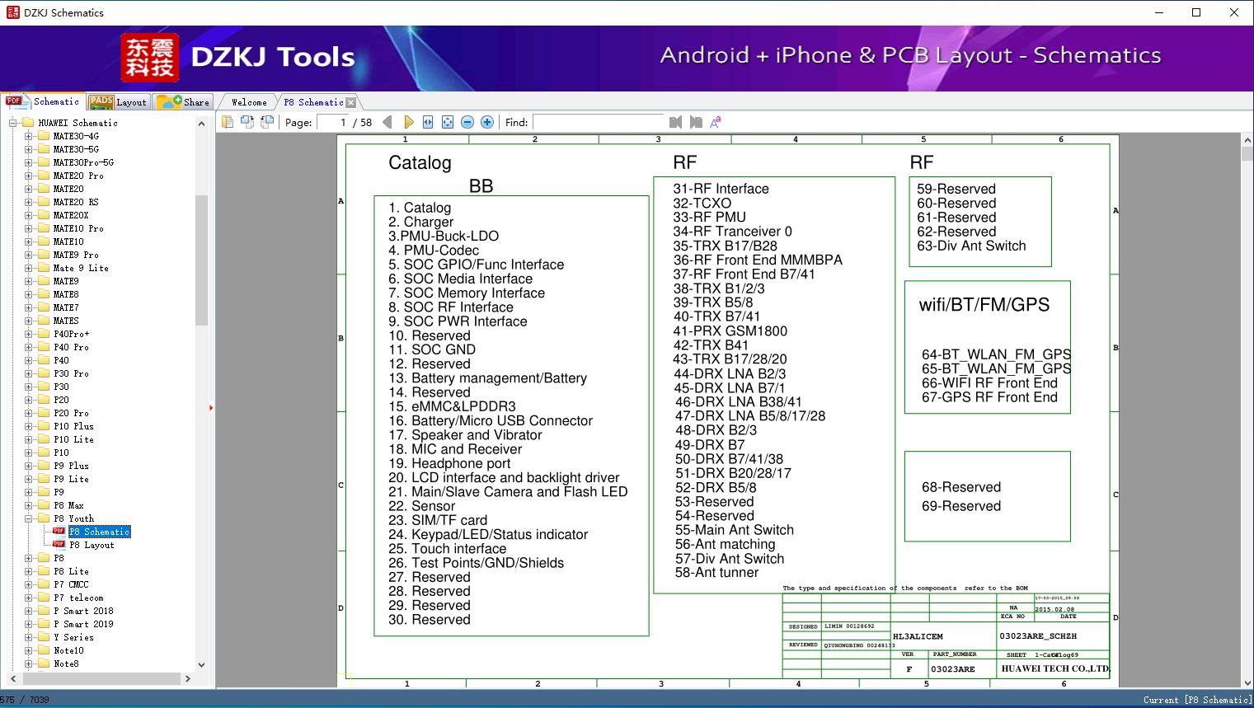Expand the P Smart 2018 folder
The width and height of the screenshot is (1254, 708).
click(28, 611)
